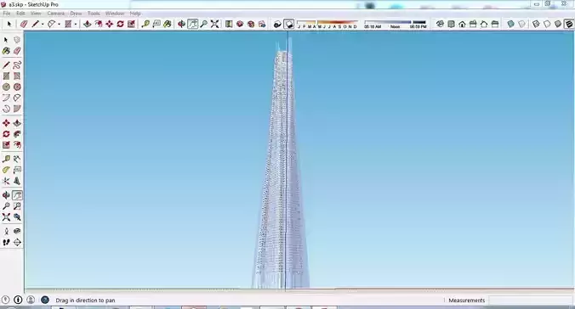Click the Zoom Window tool
This screenshot has height=309, width=575.
17,206
